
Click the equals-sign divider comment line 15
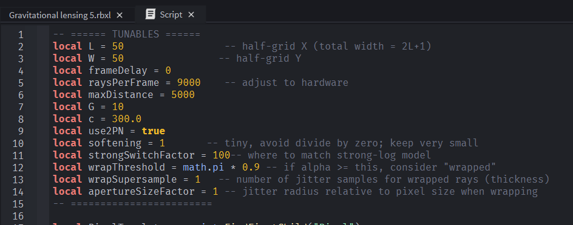pyautogui.click(x=133, y=203)
